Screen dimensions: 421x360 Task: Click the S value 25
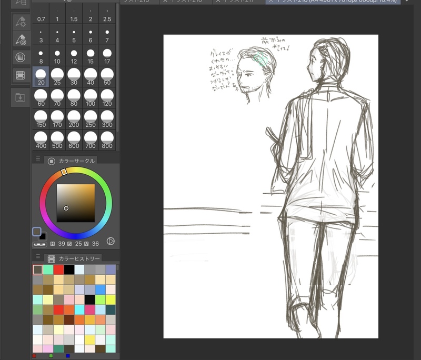tap(78, 244)
